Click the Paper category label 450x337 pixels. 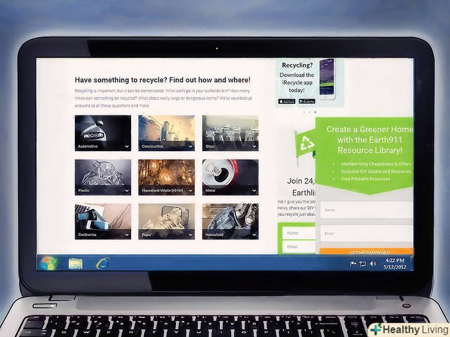click(146, 235)
